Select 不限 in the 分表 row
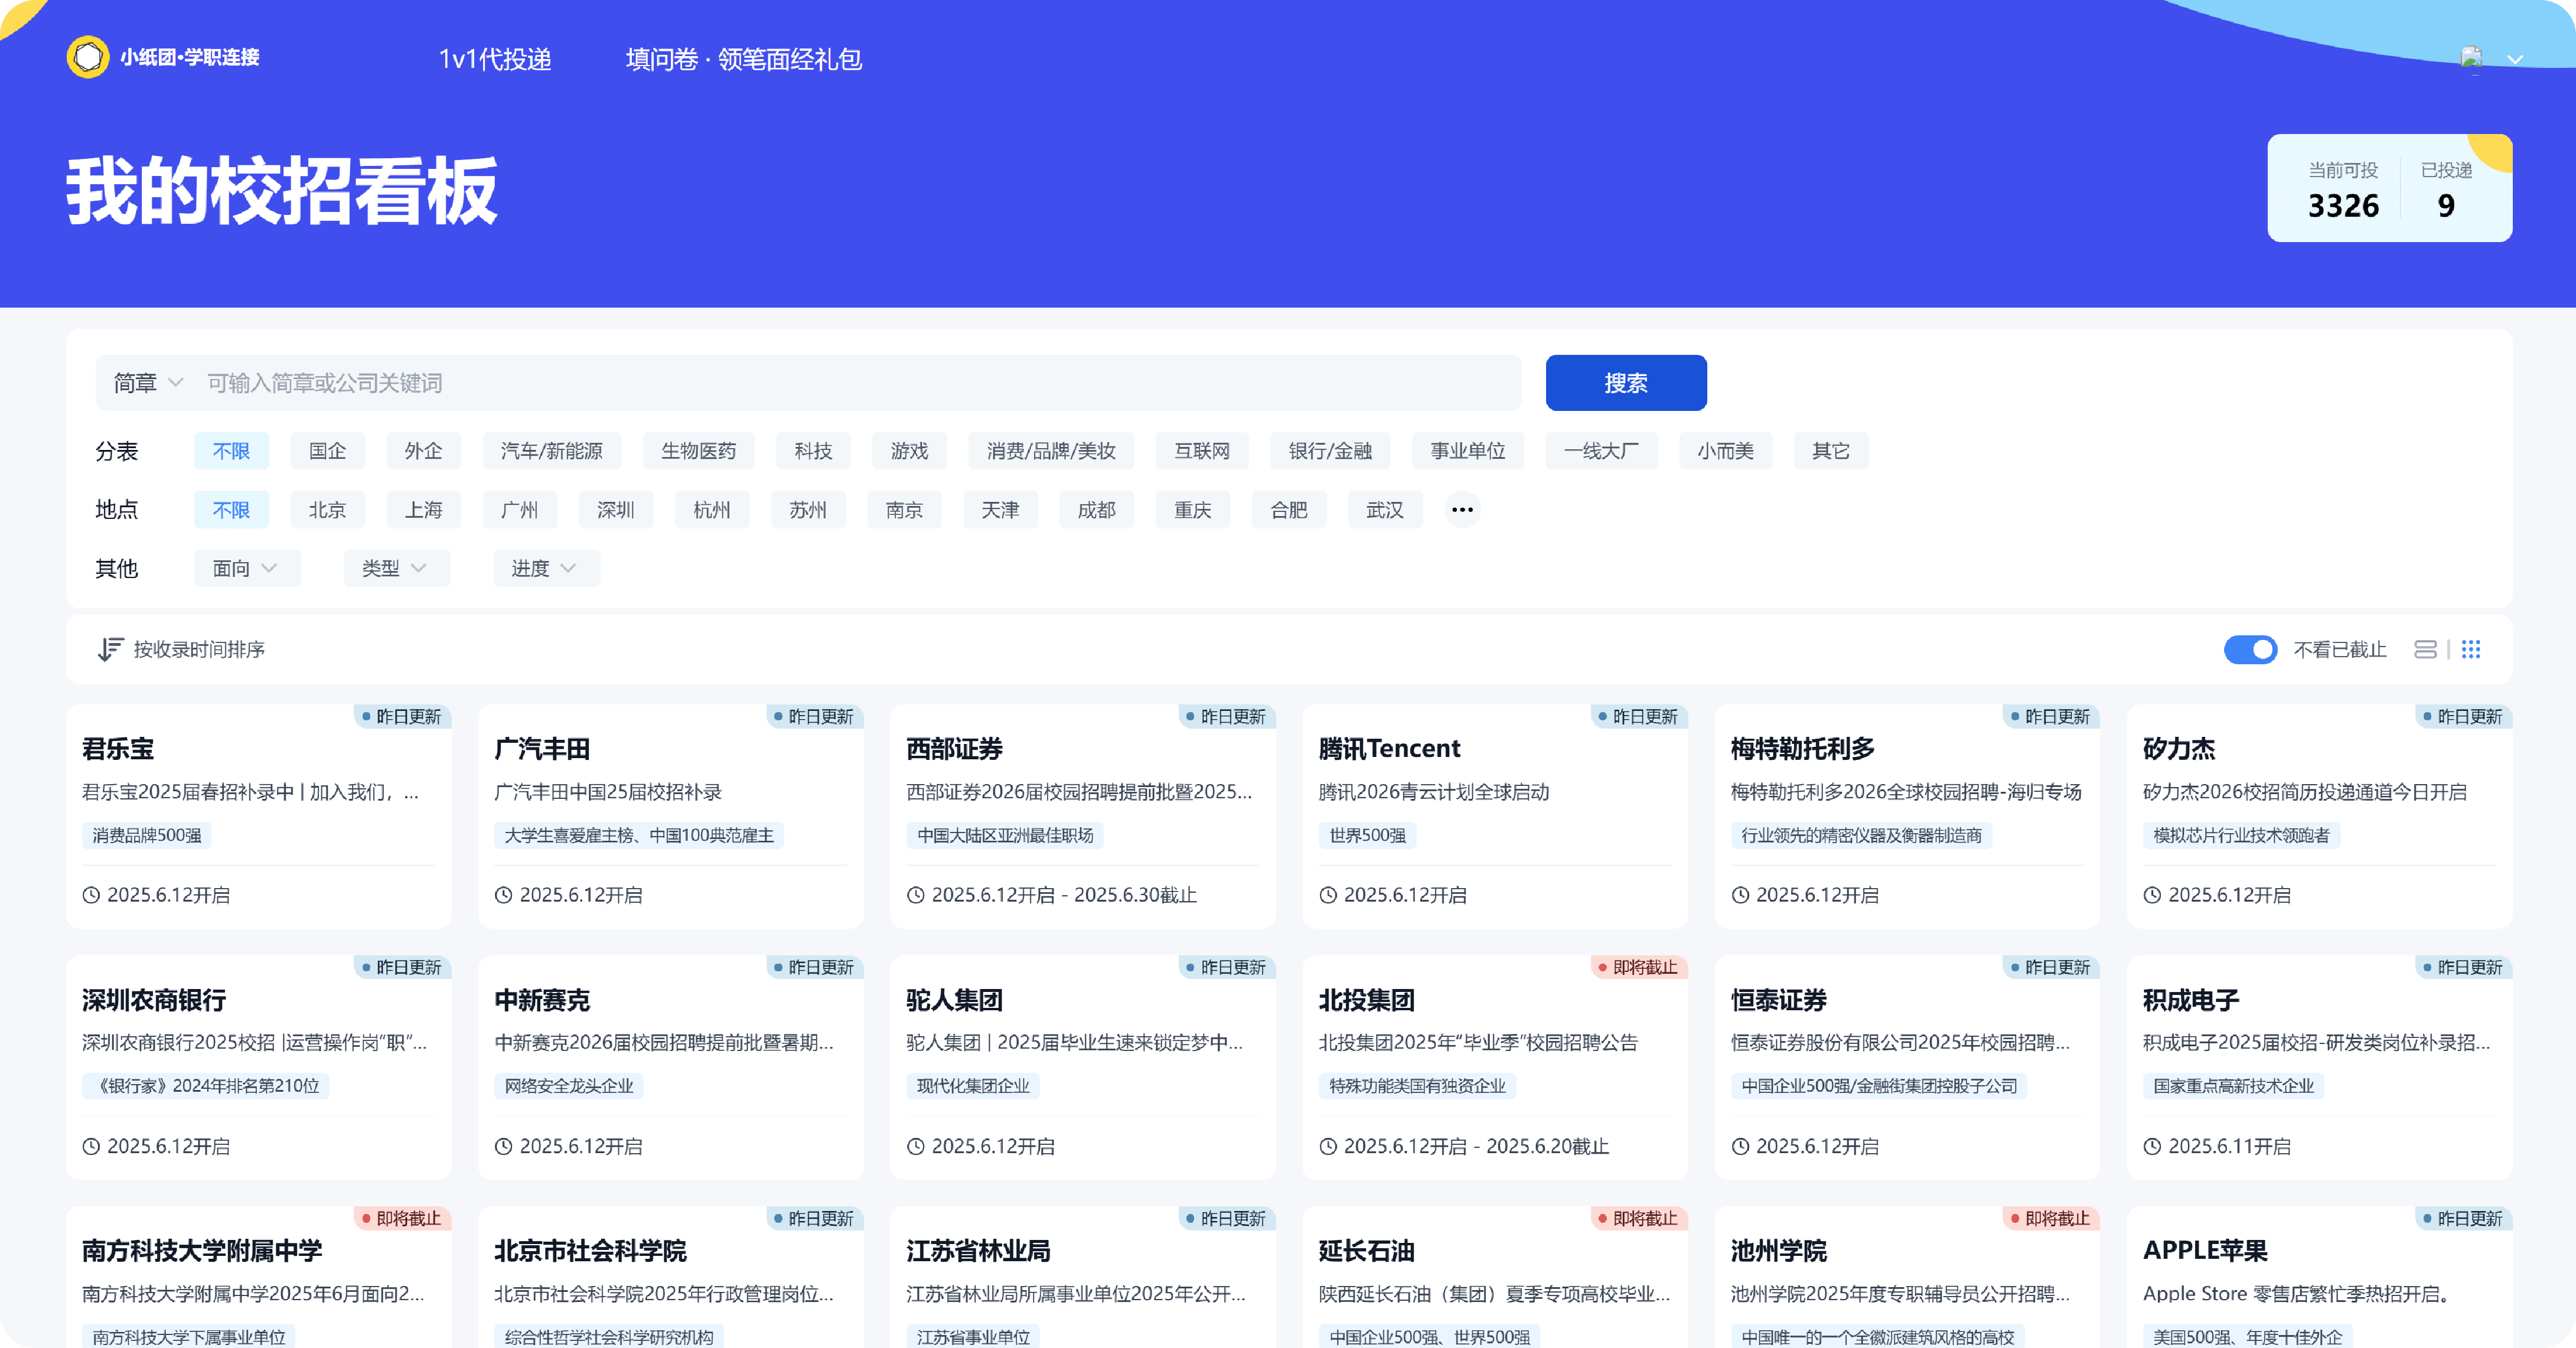The width and height of the screenshot is (2576, 1348). pyautogui.click(x=231, y=451)
